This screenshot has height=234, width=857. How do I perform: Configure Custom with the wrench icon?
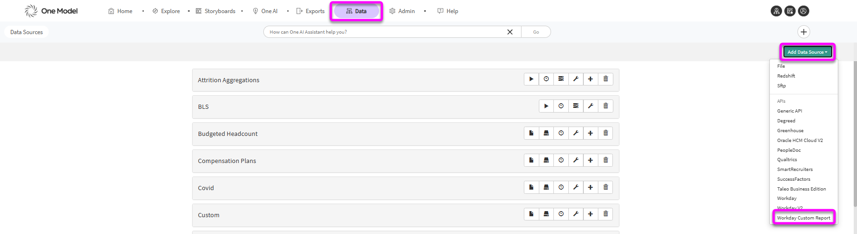(x=576, y=214)
